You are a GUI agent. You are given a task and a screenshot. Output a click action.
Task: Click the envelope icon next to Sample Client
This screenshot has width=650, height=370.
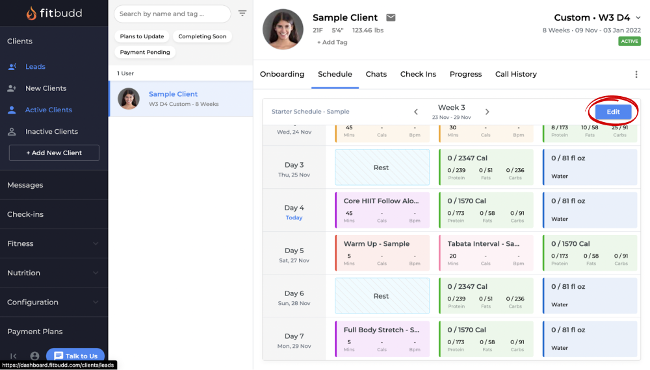coord(391,18)
